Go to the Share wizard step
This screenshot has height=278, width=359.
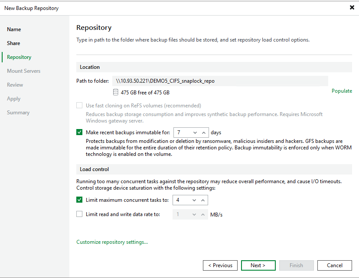point(13,43)
